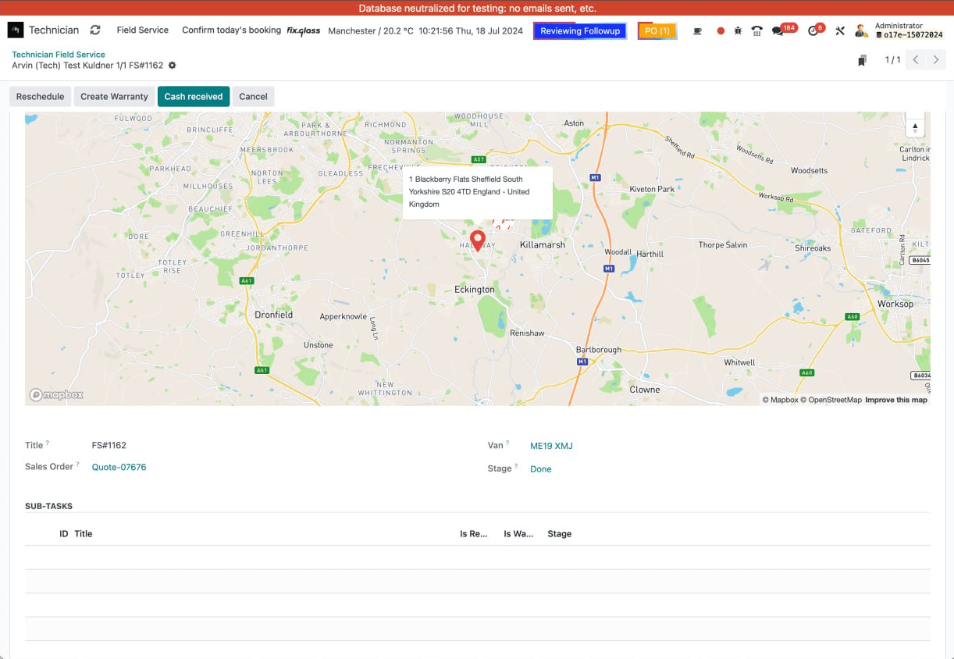Click the 1 / 1 pager counter
This screenshot has height=659, width=954.
[x=892, y=60]
